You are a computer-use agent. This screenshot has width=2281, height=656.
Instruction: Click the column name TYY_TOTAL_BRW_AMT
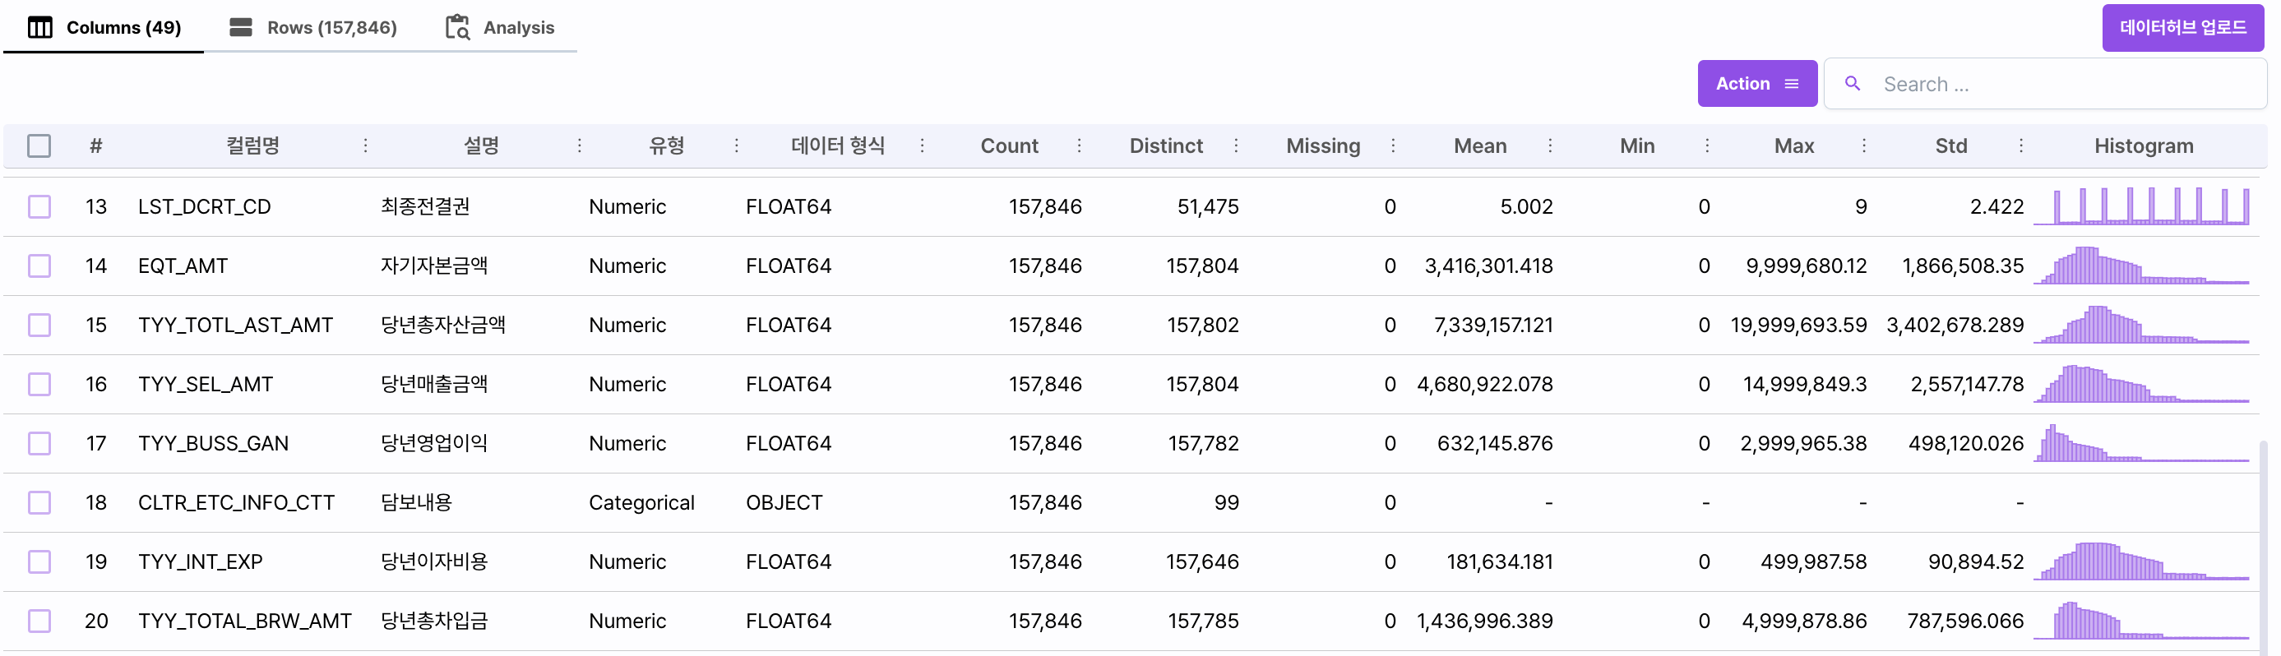[x=245, y=621]
